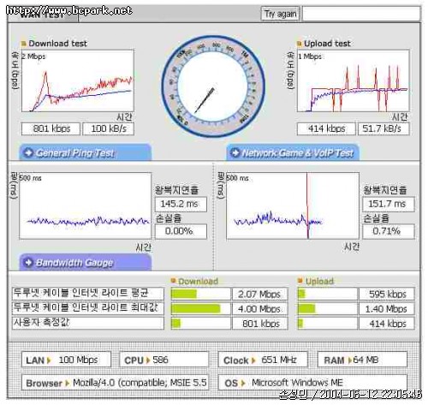Click the arrow icon on Bandwidth Gauge

(28, 262)
